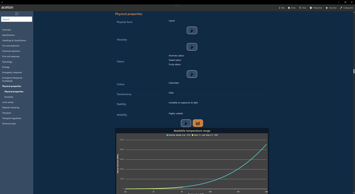This screenshot has width=355, height=194.
Task: Open Printpreview
Action: point(316,8)
